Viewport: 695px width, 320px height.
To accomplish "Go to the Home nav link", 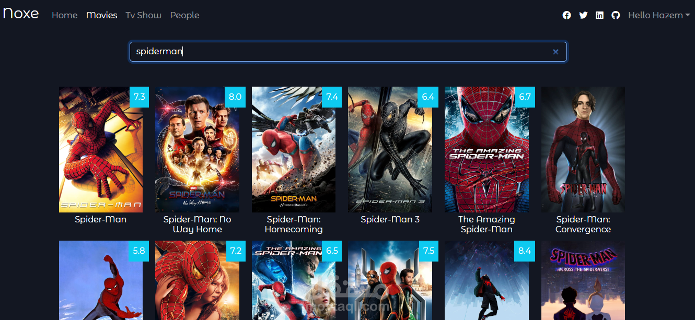I will click(x=65, y=15).
